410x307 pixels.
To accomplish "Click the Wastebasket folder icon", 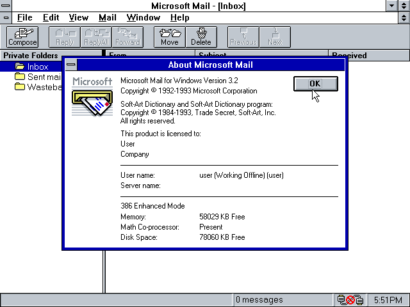I will [20, 87].
